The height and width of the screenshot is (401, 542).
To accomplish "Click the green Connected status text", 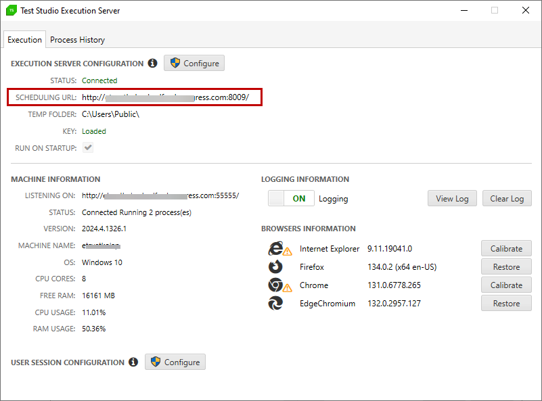I will tap(99, 80).
